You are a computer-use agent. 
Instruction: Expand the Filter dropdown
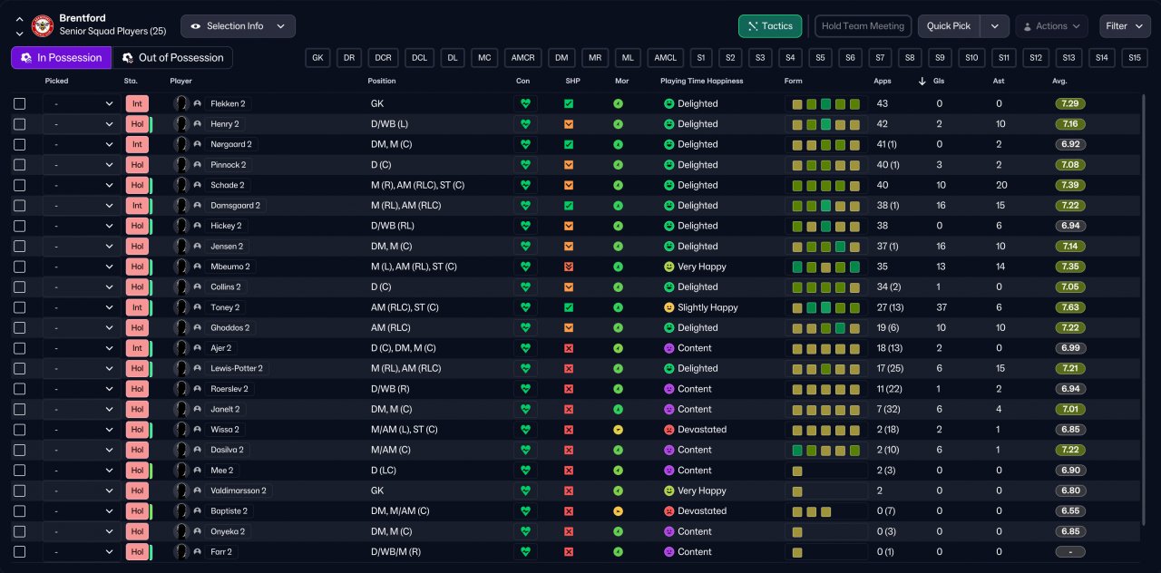point(1125,26)
